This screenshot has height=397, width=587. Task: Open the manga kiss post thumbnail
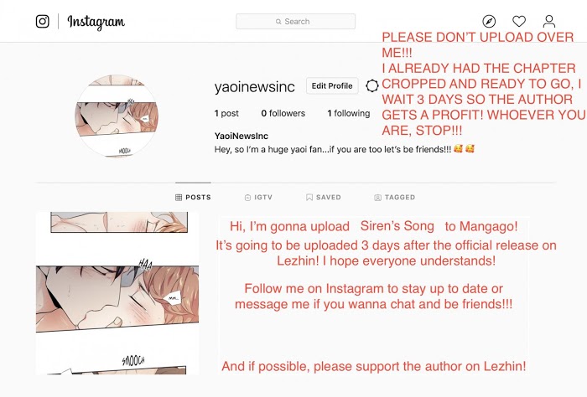click(x=117, y=293)
